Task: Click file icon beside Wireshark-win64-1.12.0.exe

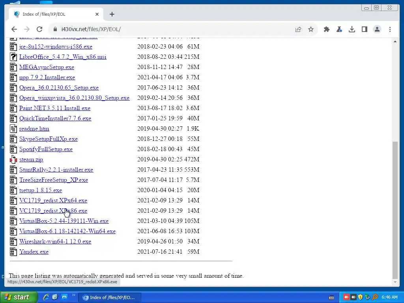Action: pyautogui.click(x=13, y=241)
